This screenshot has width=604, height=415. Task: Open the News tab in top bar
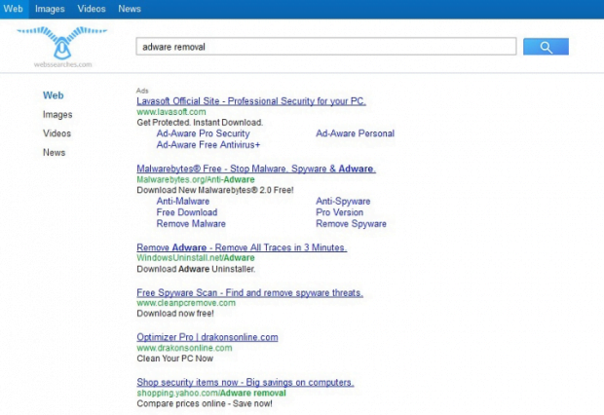[130, 9]
